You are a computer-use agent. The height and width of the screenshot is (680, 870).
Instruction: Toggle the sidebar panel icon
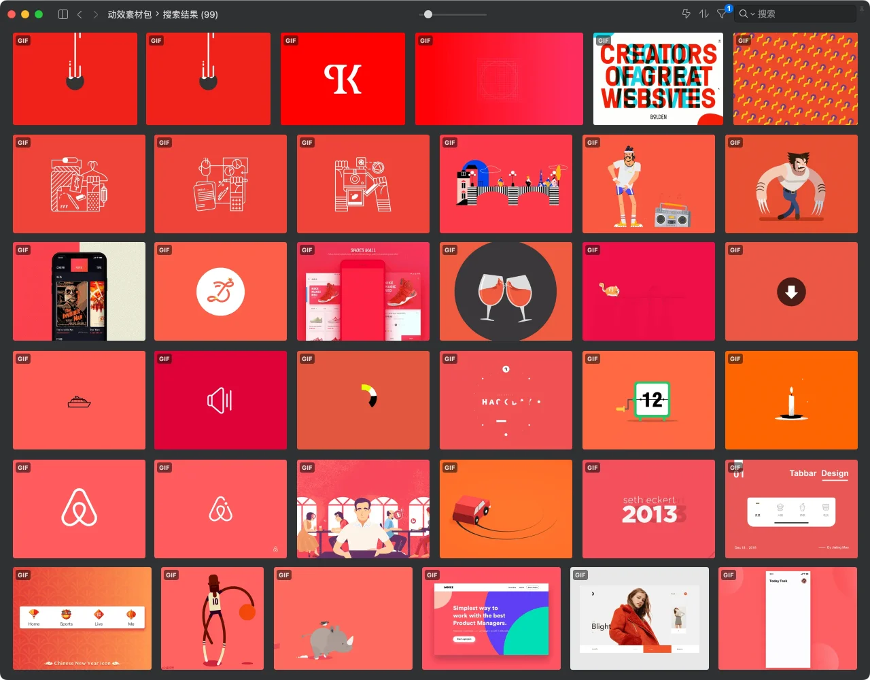click(63, 14)
